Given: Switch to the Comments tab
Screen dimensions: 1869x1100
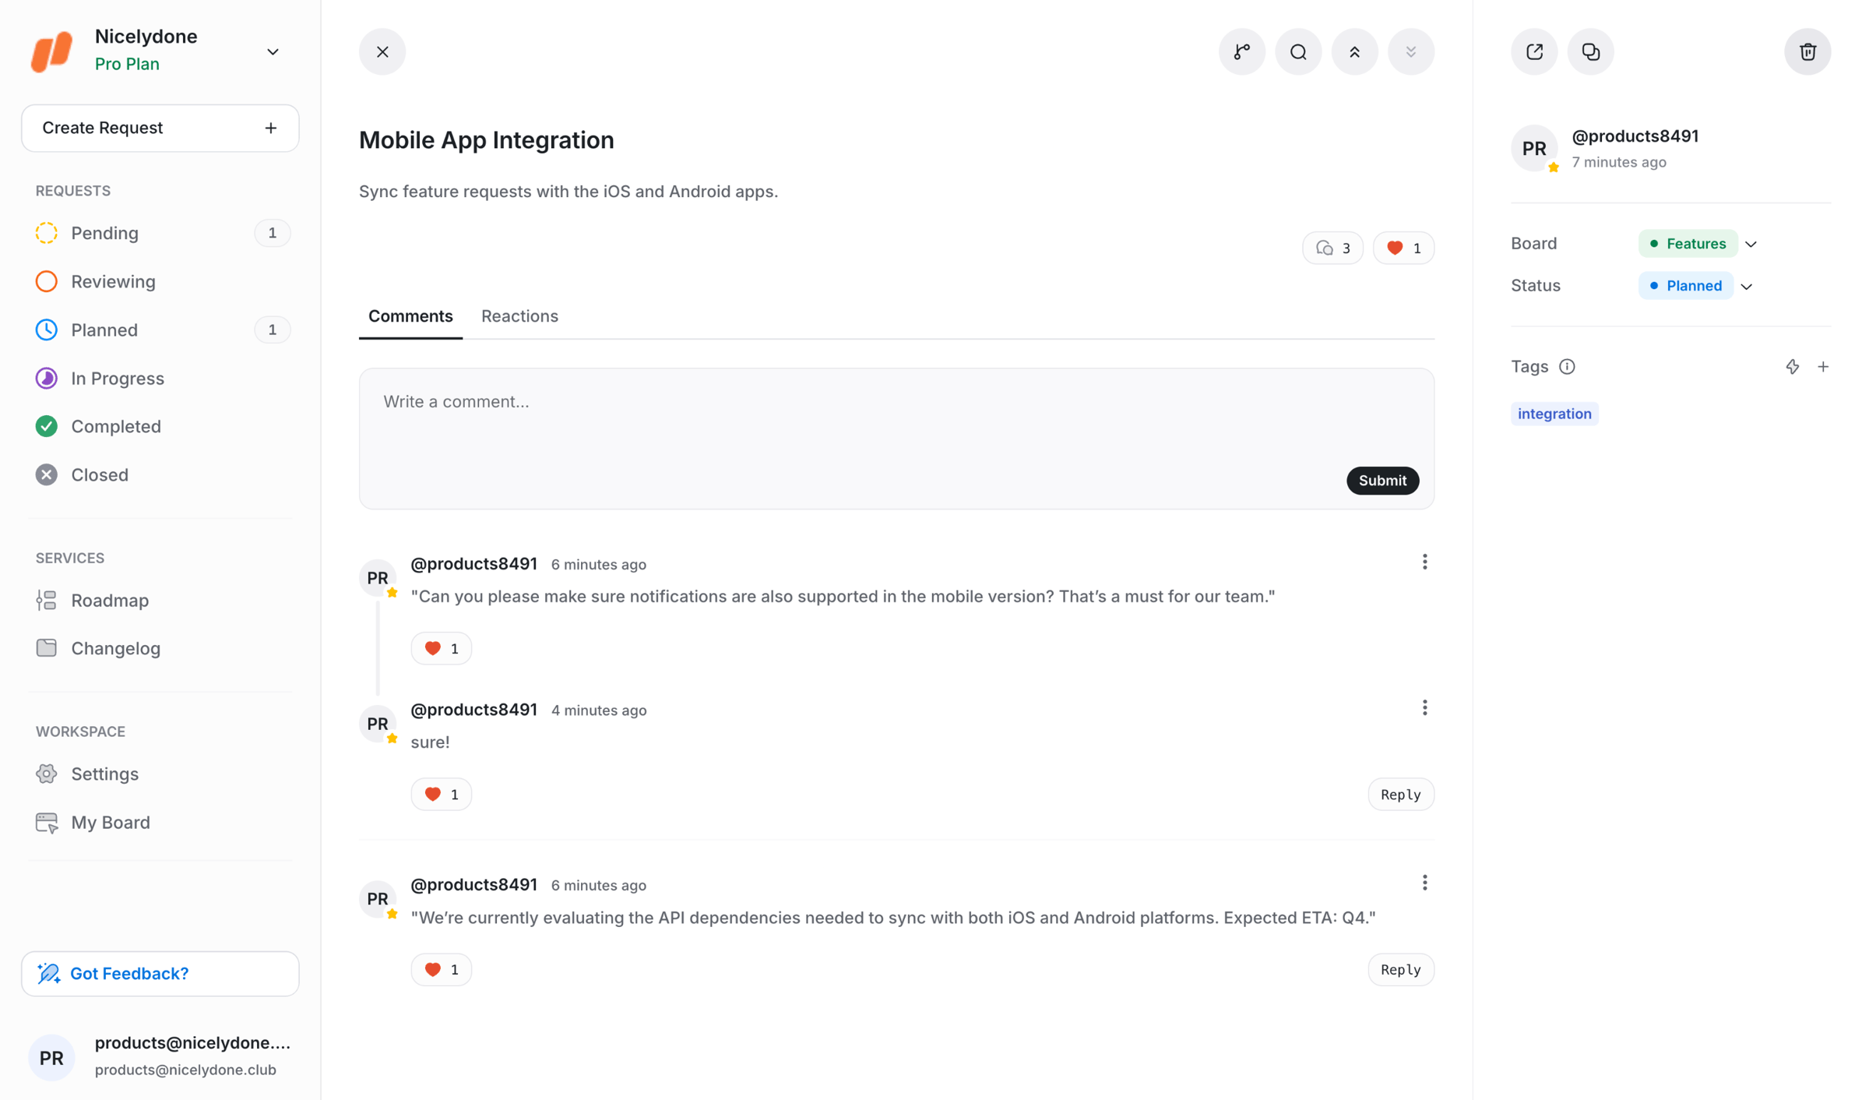Looking at the screenshot, I should (410, 316).
